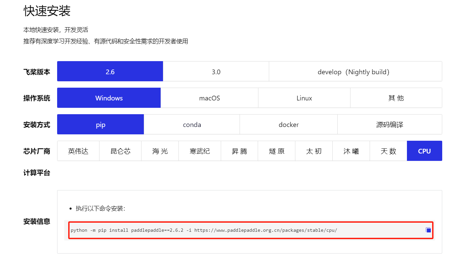The height and width of the screenshot is (265, 457).
Task: Select 天数 chip vendor
Action: tap(388, 151)
